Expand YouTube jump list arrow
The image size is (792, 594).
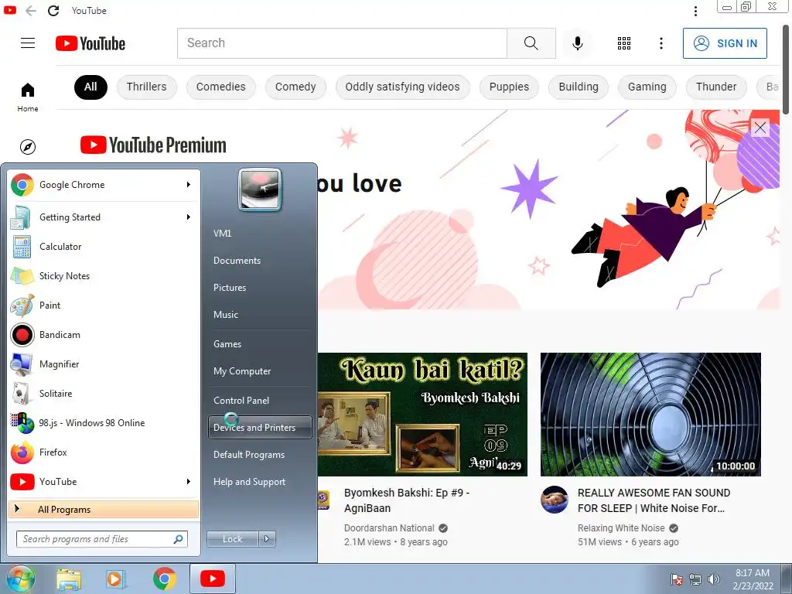pos(189,481)
